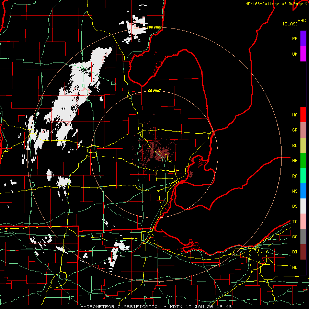Click the NEXLAB-College of DuPage credit
This screenshot has width=309, height=309.
(274, 4)
